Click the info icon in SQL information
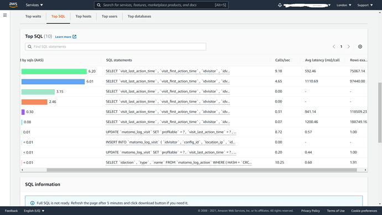382x215 pixels. point(32,203)
